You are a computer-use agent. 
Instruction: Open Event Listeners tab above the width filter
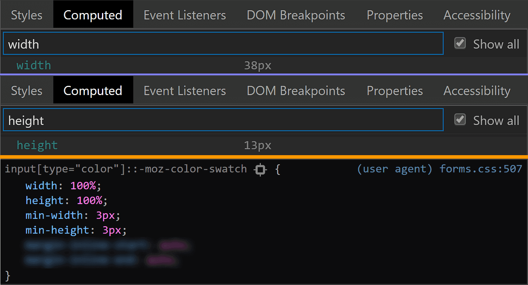click(185, 15)
